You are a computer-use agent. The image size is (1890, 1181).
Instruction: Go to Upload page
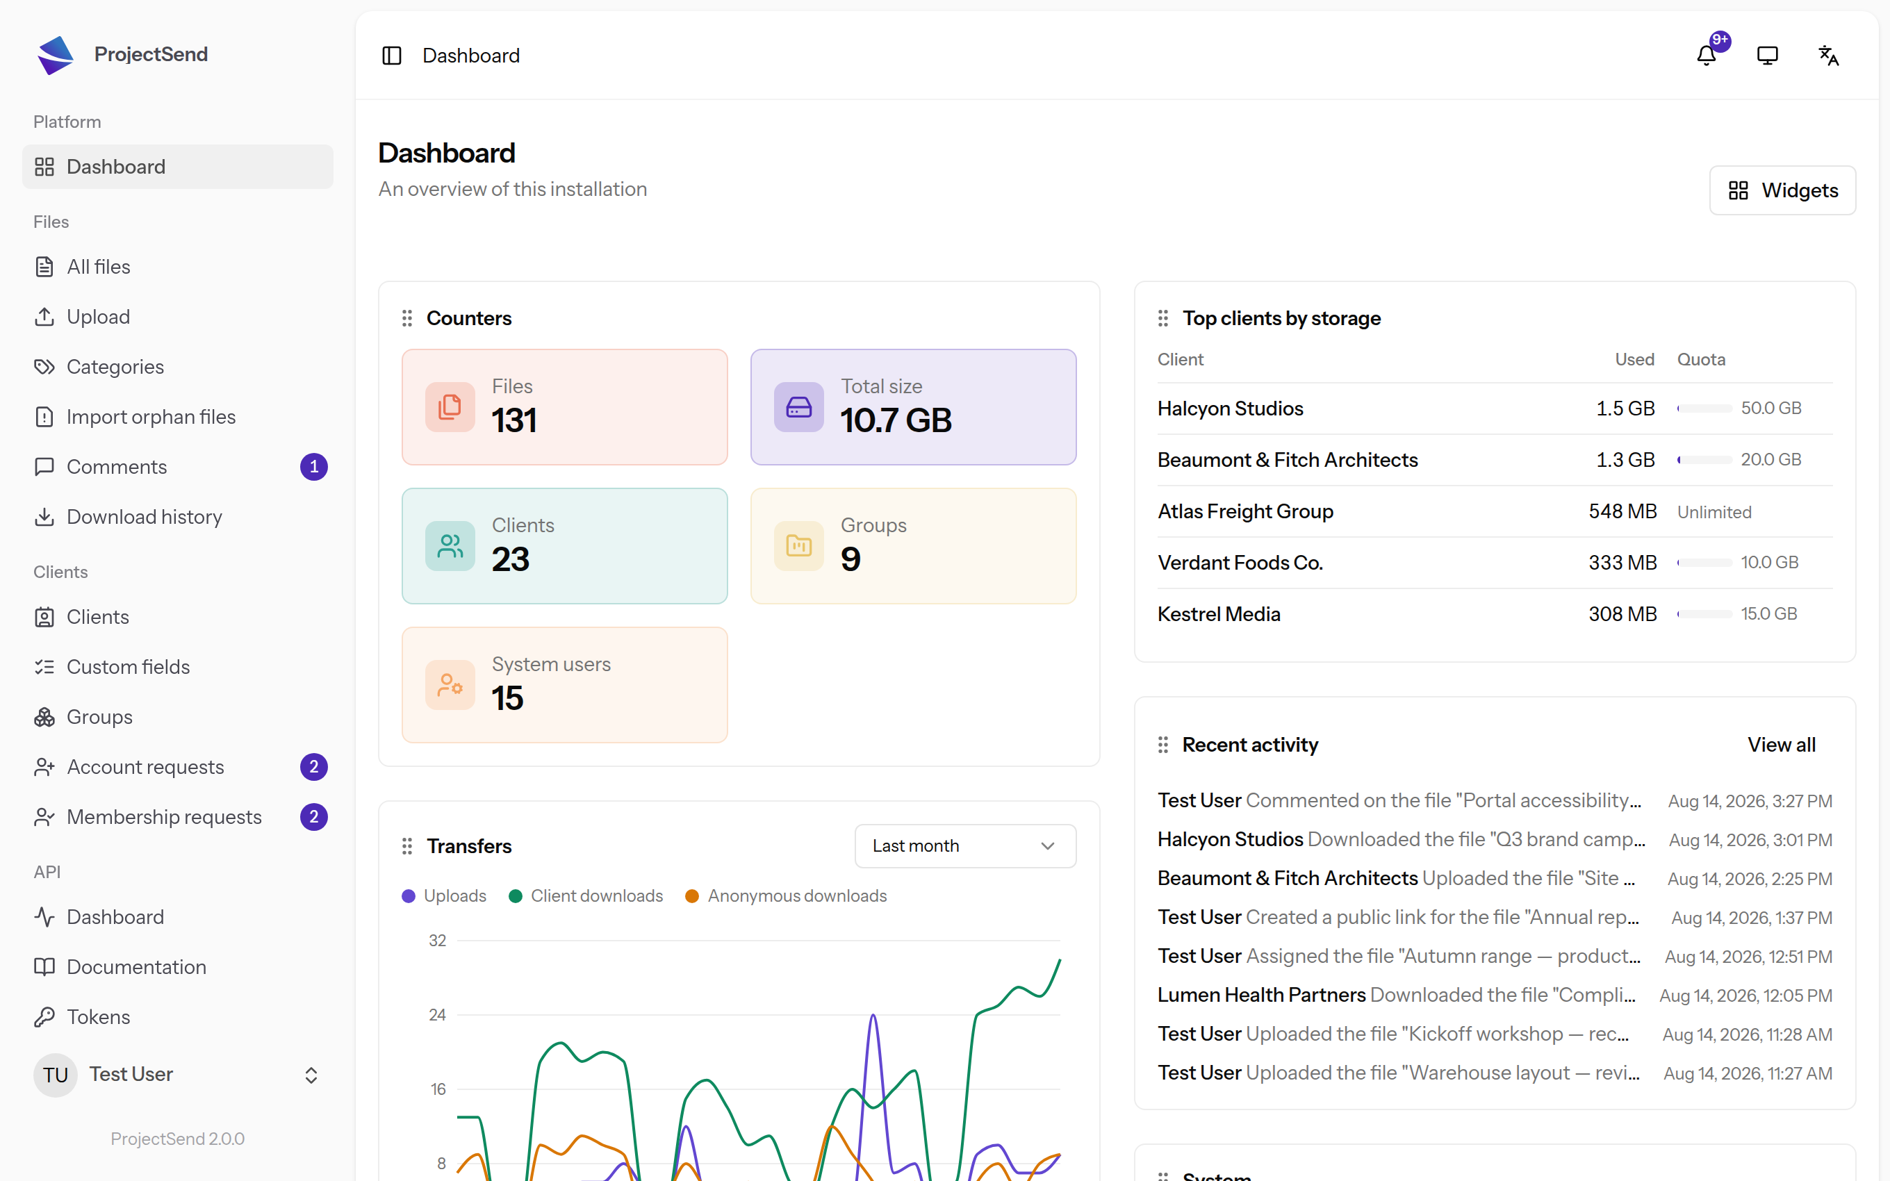click(x=178, y=317)
